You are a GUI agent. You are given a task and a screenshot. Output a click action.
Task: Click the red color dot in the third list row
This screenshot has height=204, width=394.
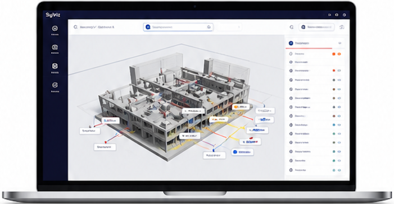[x=334, y=71]
